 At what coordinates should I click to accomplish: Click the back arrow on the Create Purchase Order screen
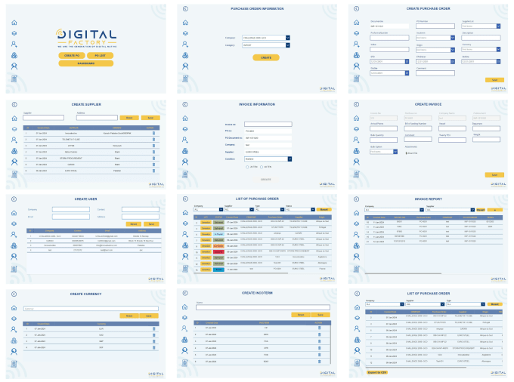[356, 9]
